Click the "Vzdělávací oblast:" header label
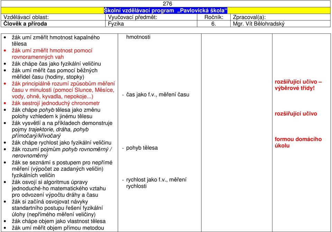The height and width of the screenshot is (232, 332). [x=26, y=17]
